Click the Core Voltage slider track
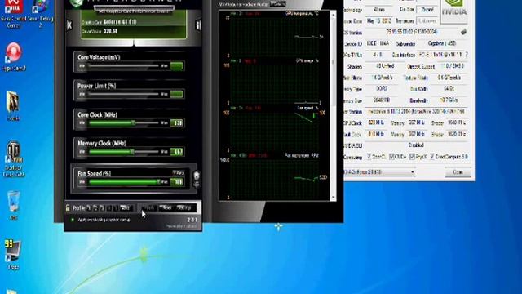The width and height of the screenshot is (522, 294). tap(123, 66)
